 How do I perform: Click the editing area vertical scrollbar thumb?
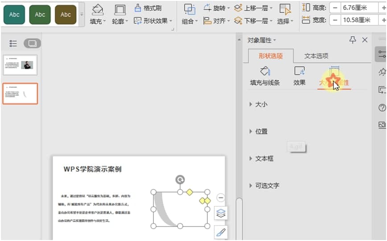[x=239, y=218]
